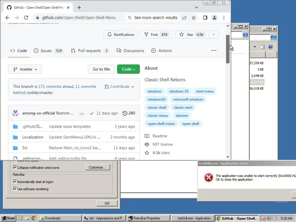The image size is (296, 222).
Task: Open the Src folder
Action: (25, 148)
